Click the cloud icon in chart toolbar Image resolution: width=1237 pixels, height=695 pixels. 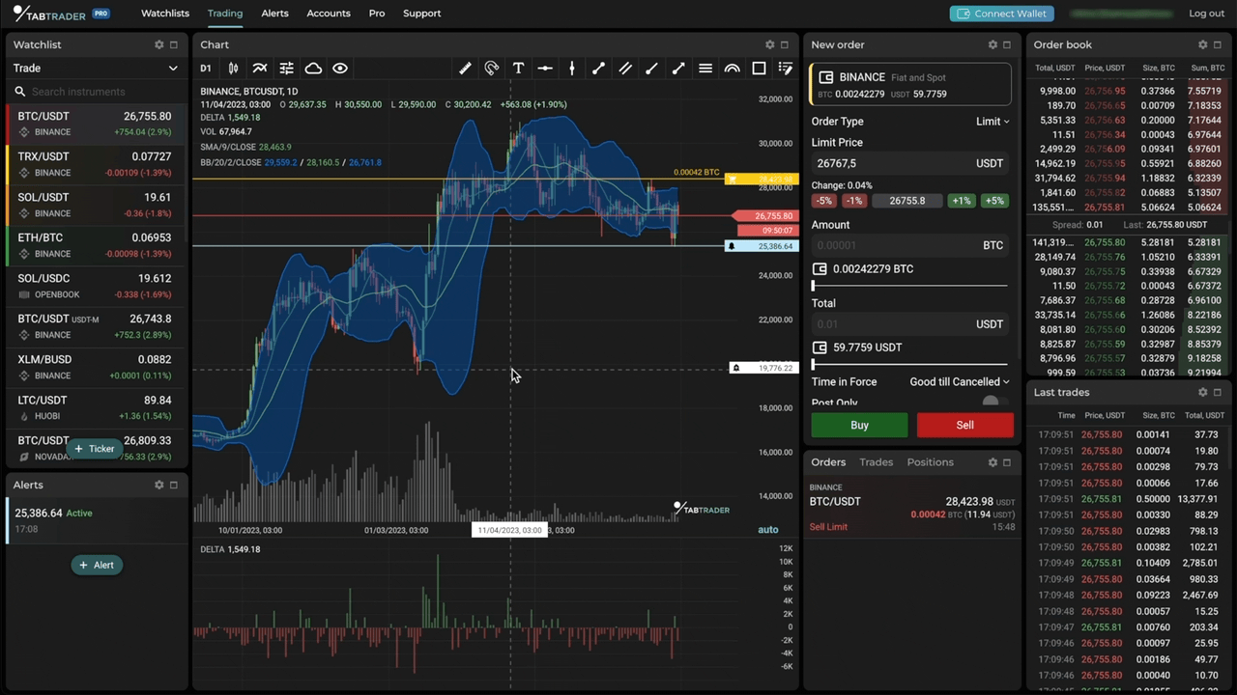313,69
